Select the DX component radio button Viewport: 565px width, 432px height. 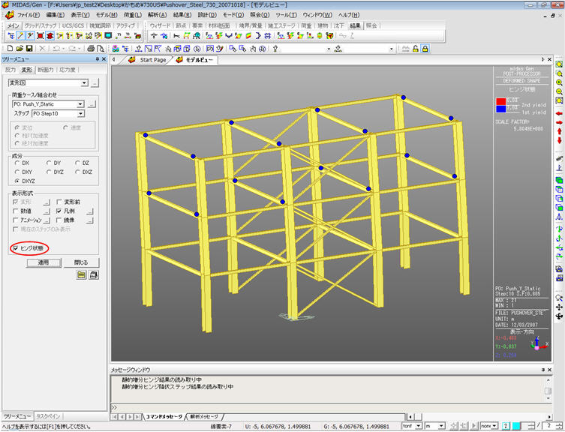click(17, 163)
